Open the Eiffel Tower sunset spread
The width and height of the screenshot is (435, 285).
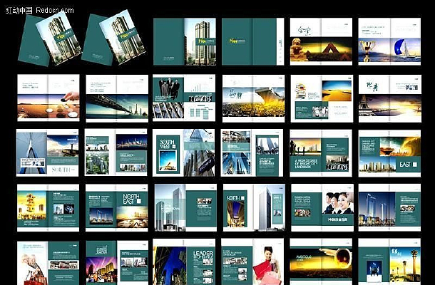[389, 97]
